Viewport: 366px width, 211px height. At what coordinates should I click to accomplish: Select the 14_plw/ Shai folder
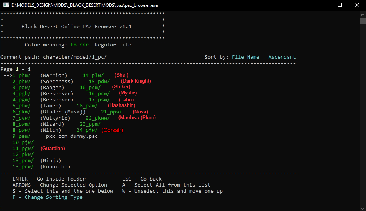(x=93, y=75)
